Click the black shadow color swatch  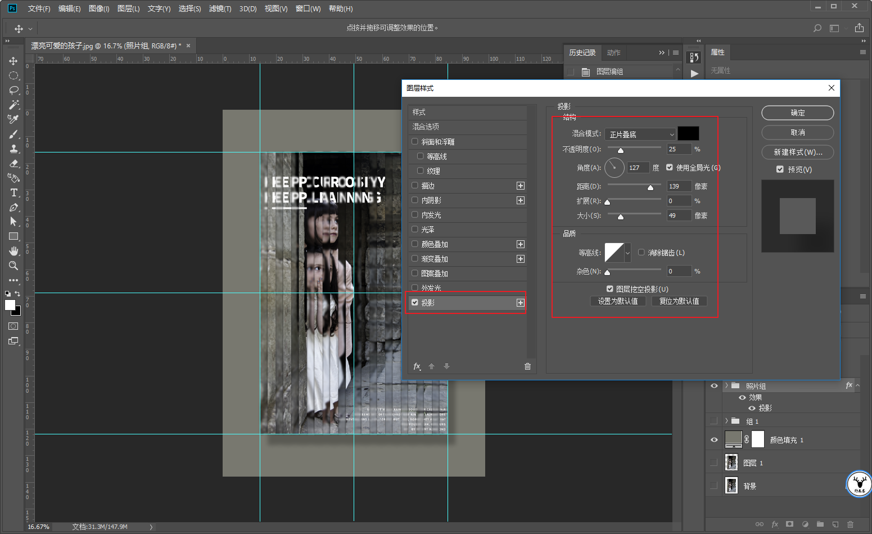click(688, 133)
